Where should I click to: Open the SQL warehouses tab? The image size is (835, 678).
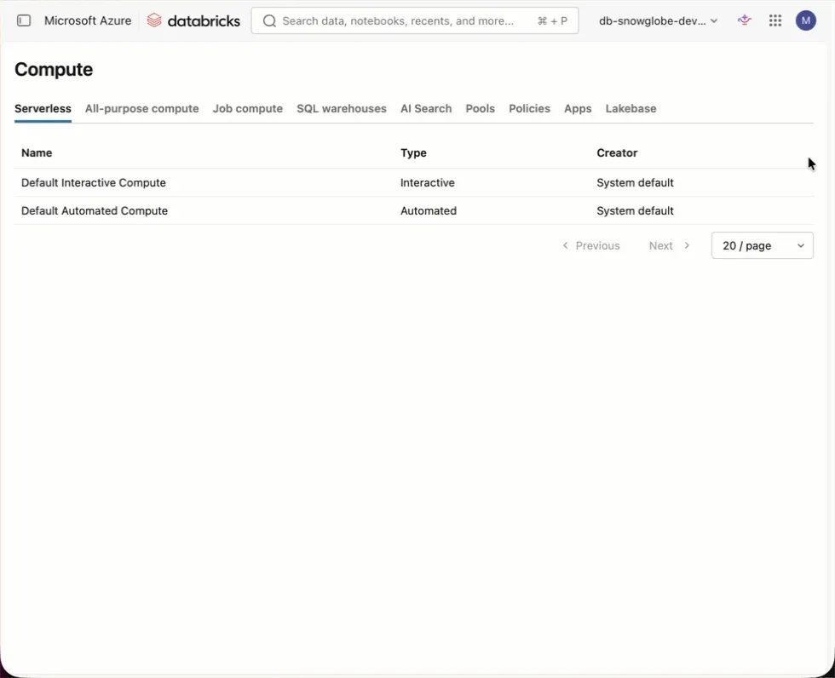click(342, 108)
